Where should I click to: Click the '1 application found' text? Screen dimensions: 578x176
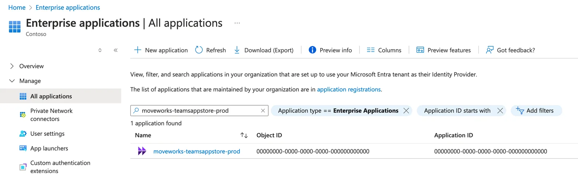click(x=156, y=123)
